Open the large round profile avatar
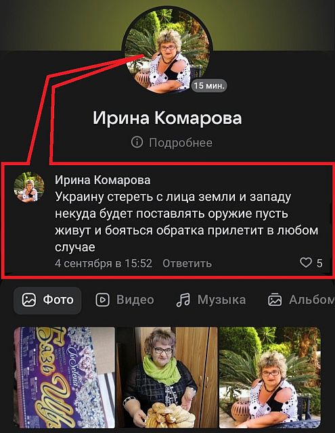 [x=167, y=49]
